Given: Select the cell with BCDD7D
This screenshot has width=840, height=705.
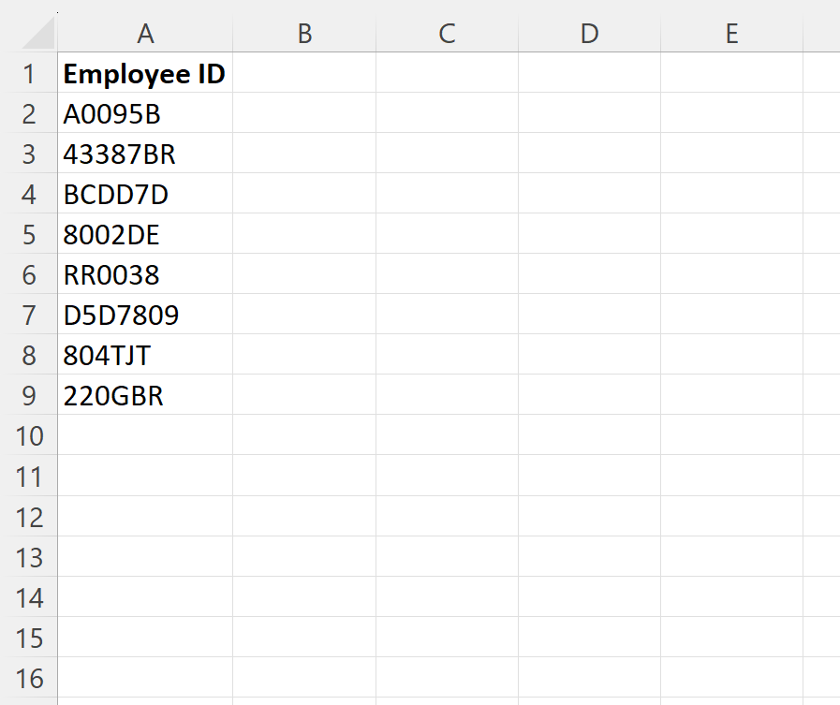Looking at the screenshot, I should [x=145, y=194].
